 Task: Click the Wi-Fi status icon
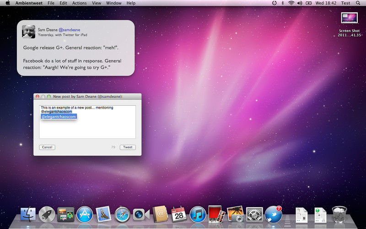point(291,3)
